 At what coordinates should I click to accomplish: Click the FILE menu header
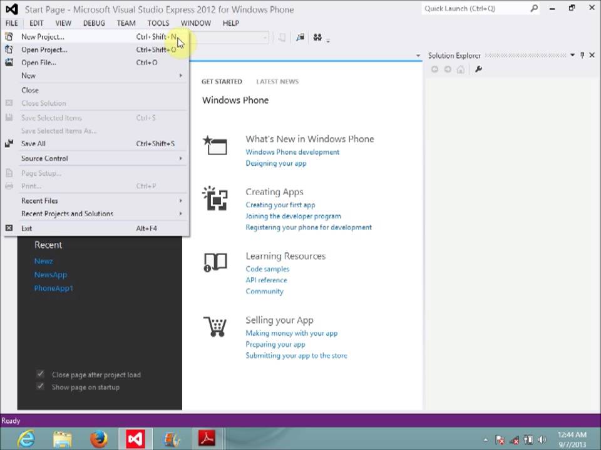(11, 23)
